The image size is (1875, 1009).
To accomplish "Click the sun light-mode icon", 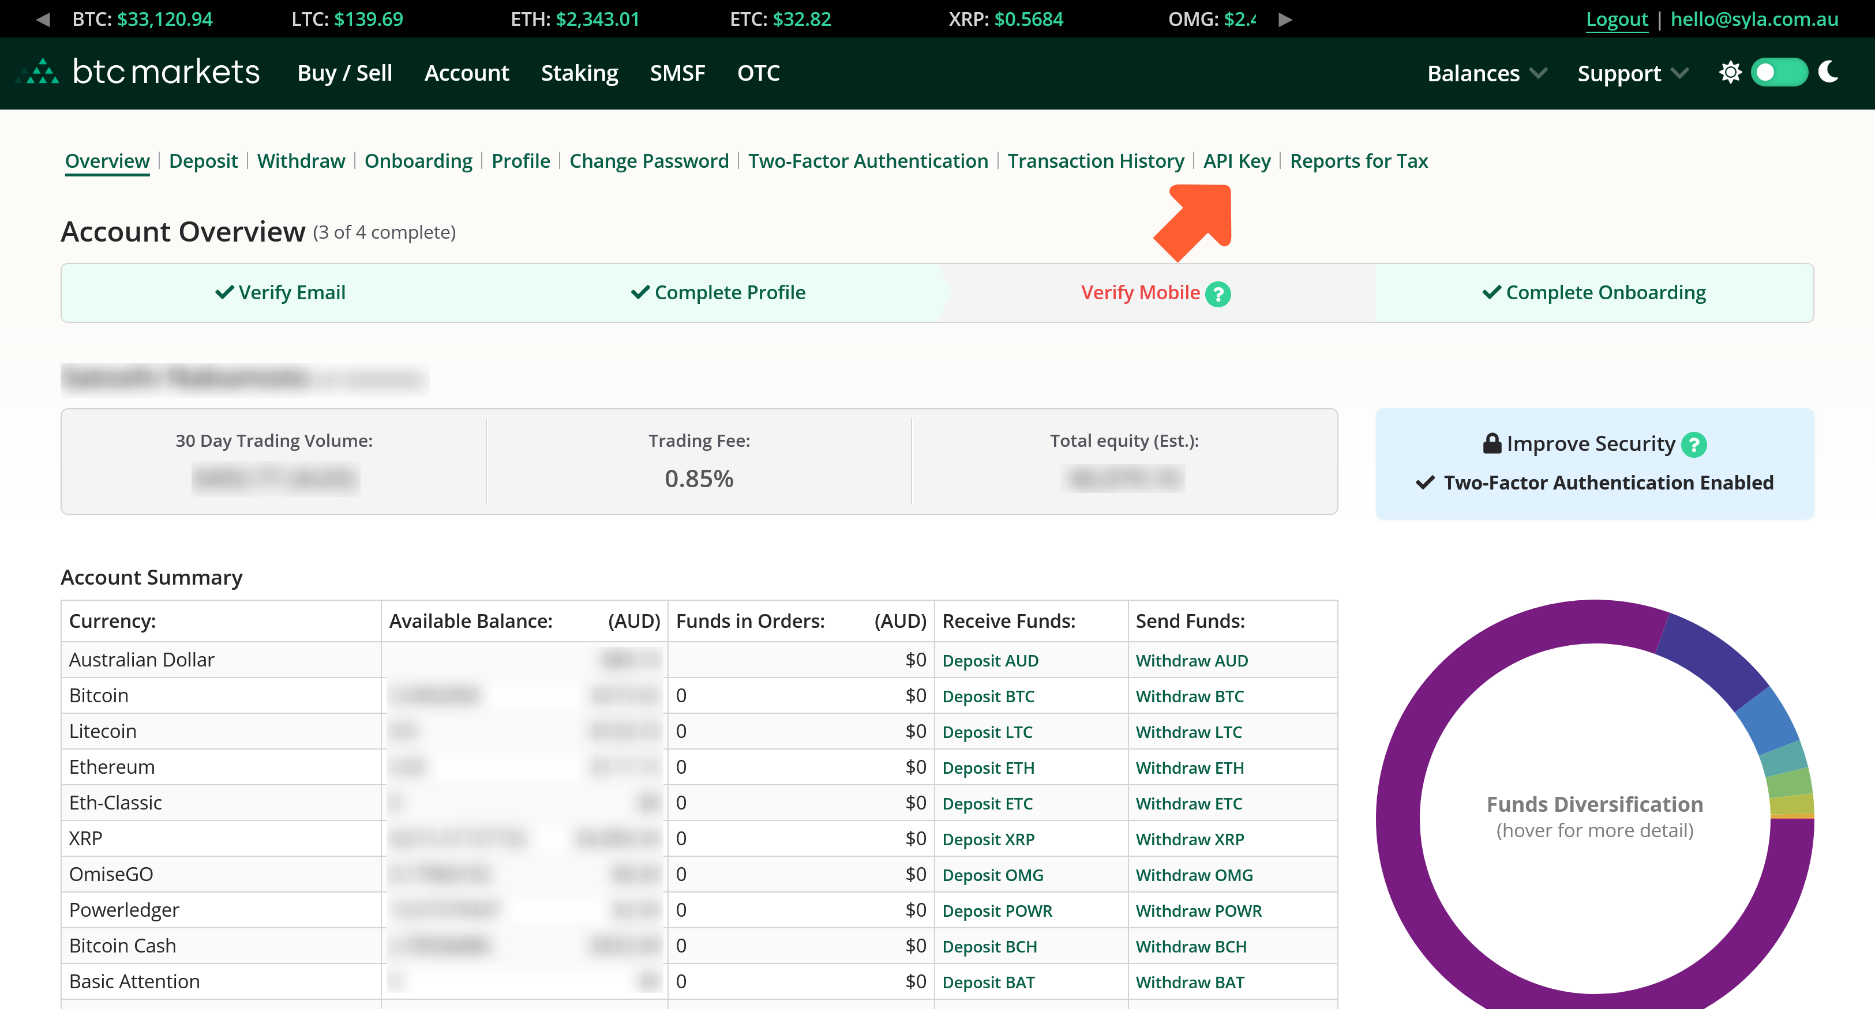I will pos(1730,72).
